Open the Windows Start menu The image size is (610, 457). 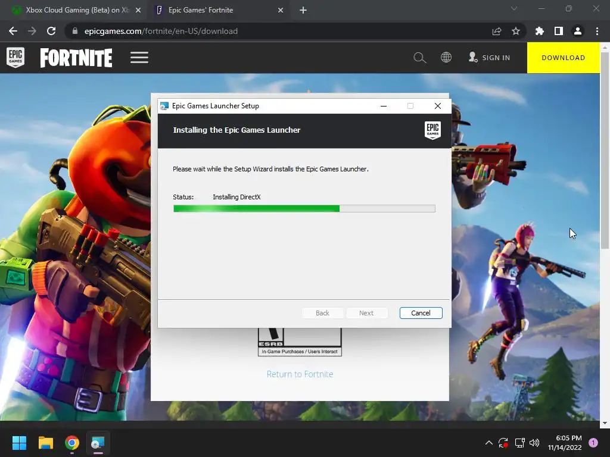(x=19, y=443)
